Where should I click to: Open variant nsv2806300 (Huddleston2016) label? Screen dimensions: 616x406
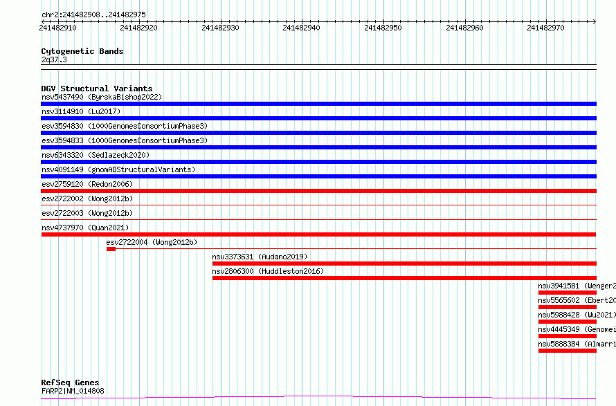[x=268, y=271]
